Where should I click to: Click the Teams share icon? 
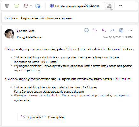click(51, 6)
